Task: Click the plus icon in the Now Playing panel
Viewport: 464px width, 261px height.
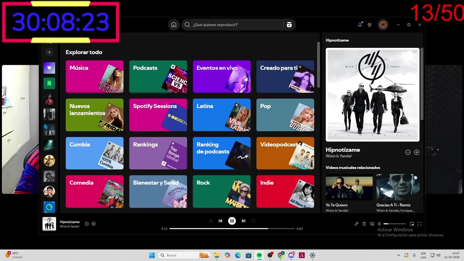Action: (x=417, y=152)
